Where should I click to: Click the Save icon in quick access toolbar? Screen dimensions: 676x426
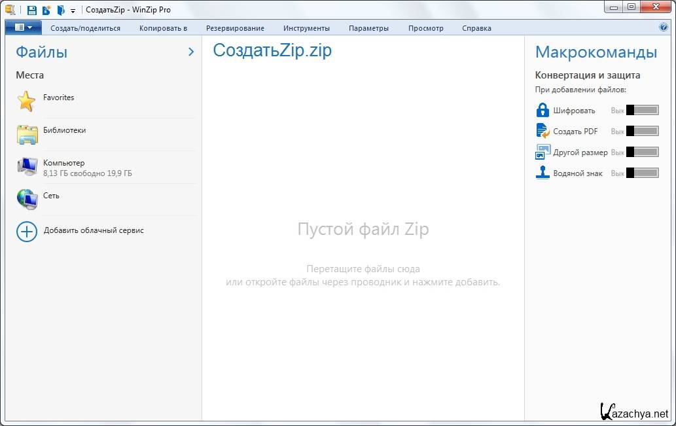tap(32, 10)
